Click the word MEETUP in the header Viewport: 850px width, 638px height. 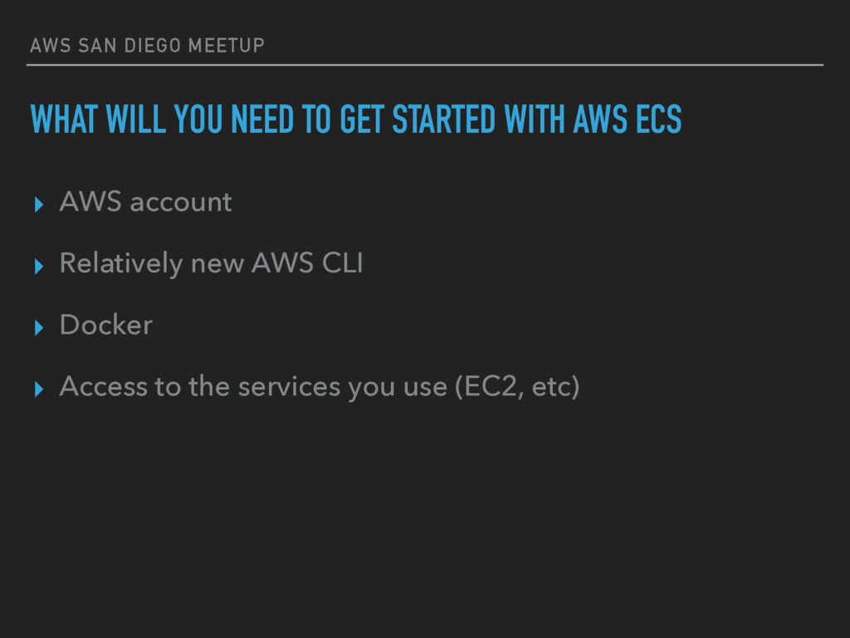click(x=227, y=46)
